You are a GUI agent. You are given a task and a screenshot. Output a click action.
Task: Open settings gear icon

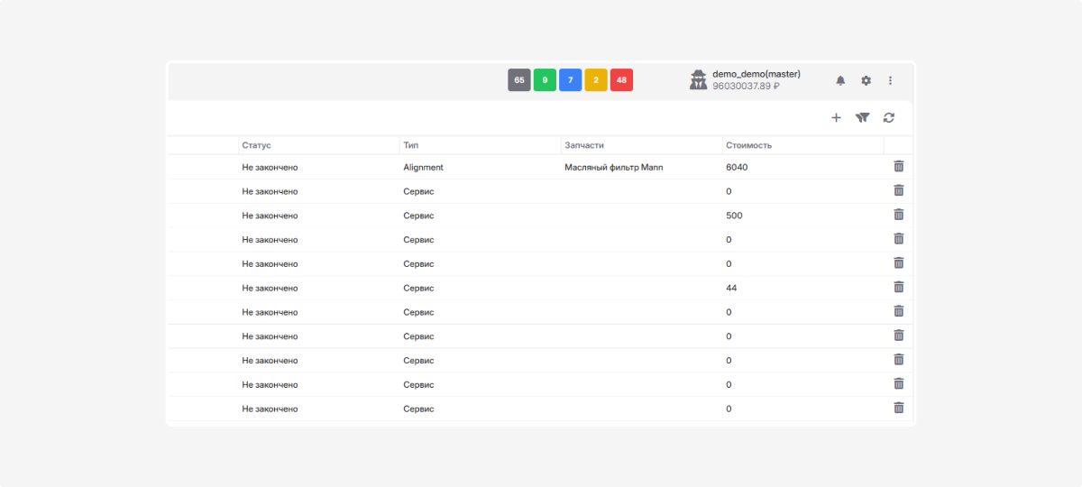(866, 80)
